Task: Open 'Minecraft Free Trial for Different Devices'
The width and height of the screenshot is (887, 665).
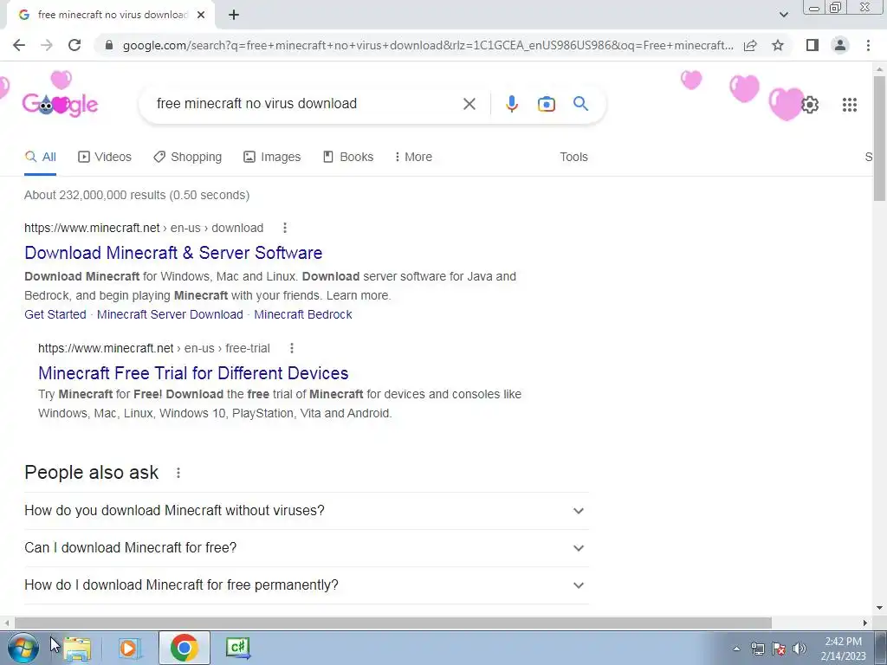Action: 193,373
